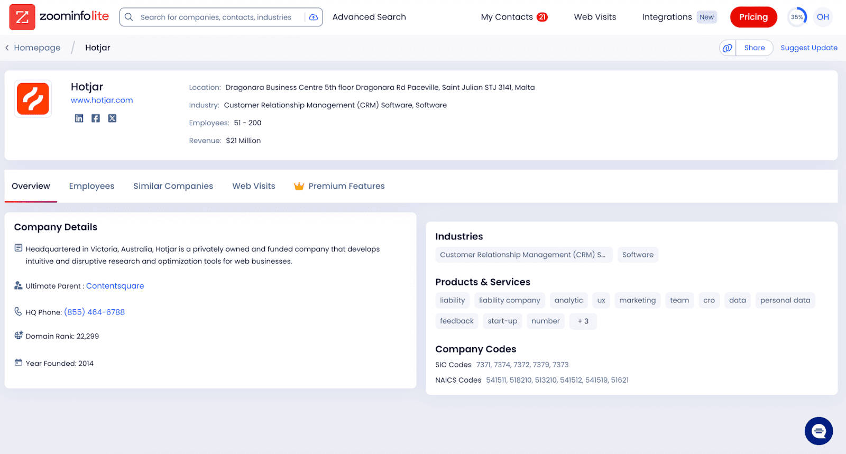Click the OH user avatar
The height and width of the screenshot is (454, 846).
coord(823,17)
